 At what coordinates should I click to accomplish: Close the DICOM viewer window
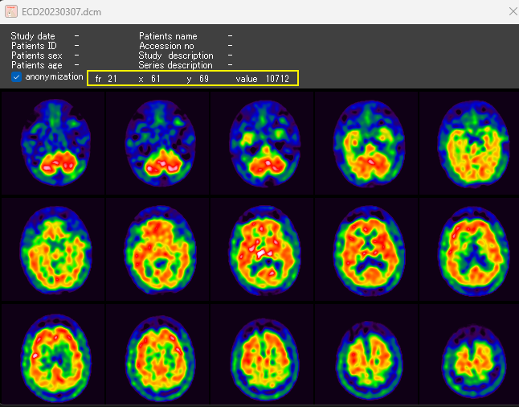tap(513, 12)
